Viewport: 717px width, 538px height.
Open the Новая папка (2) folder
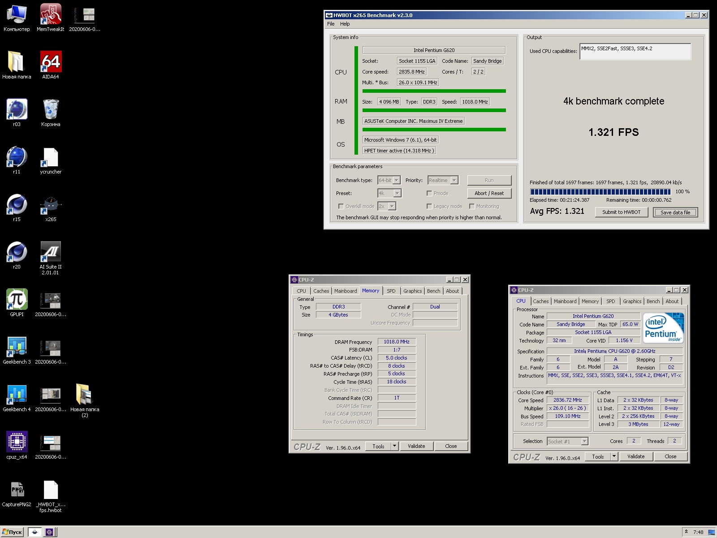point(85,401)
